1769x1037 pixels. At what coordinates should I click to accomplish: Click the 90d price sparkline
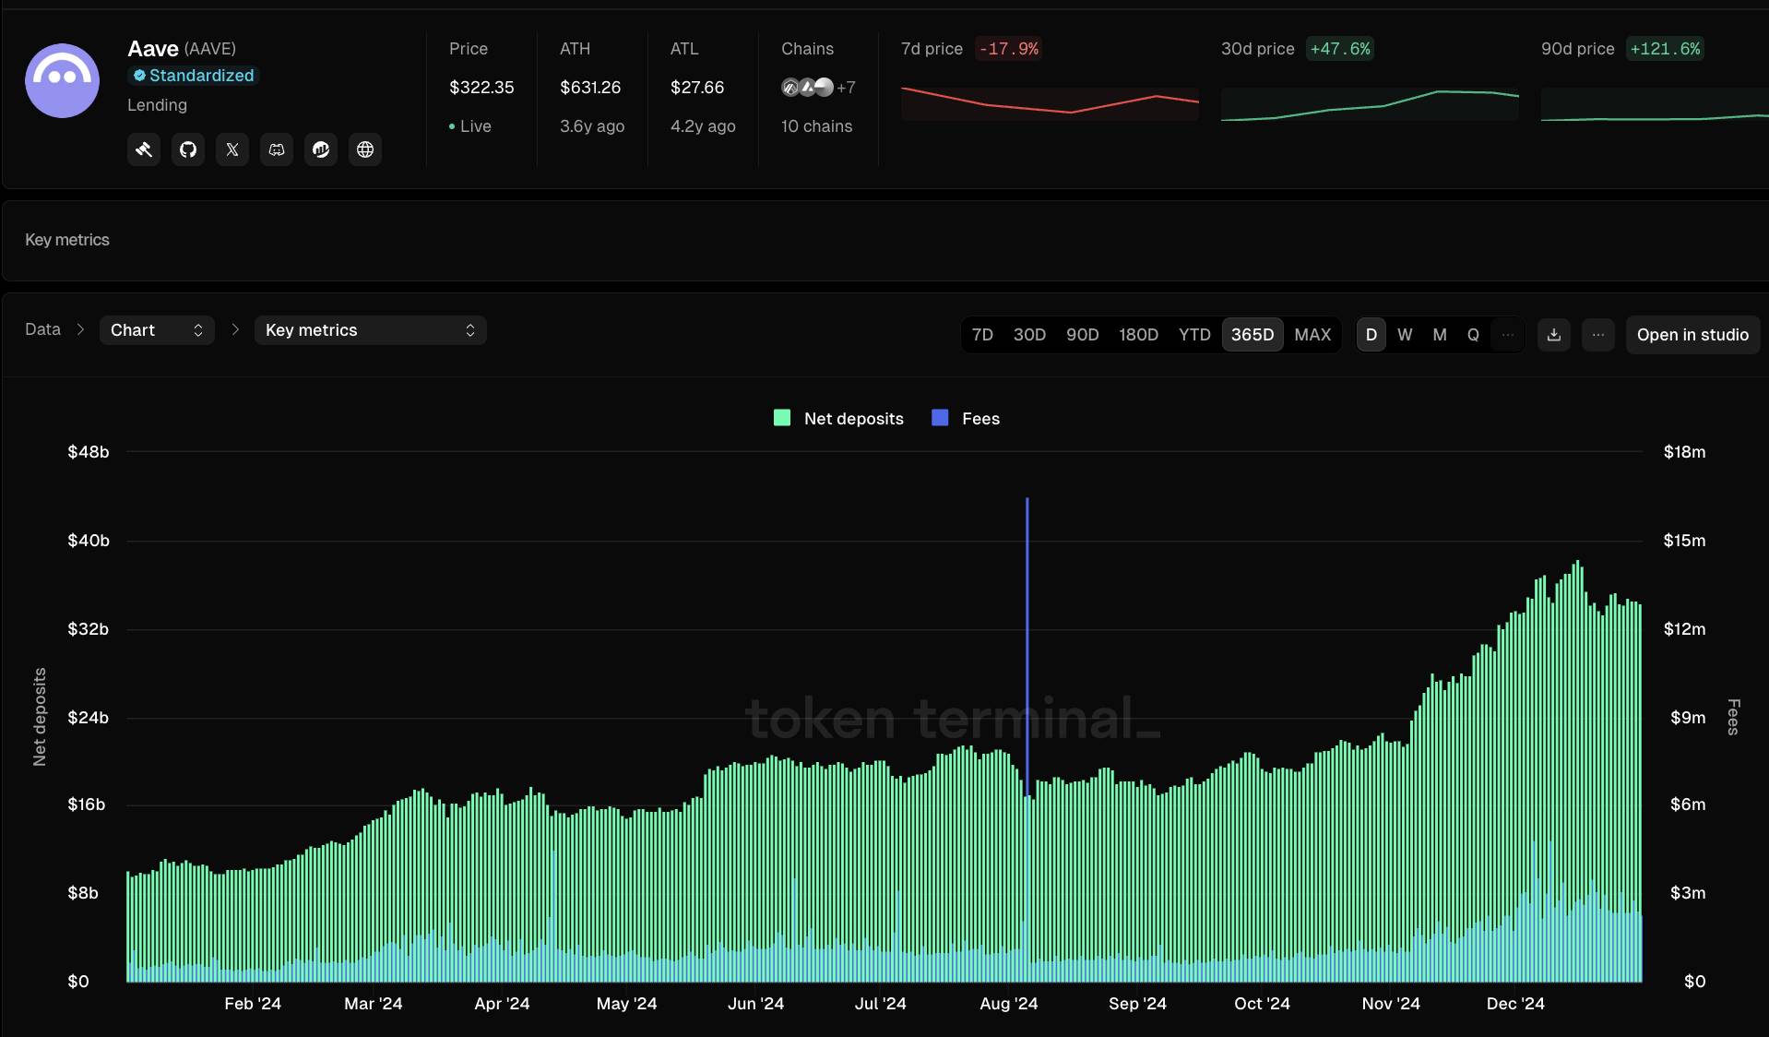pos(1655,104)
